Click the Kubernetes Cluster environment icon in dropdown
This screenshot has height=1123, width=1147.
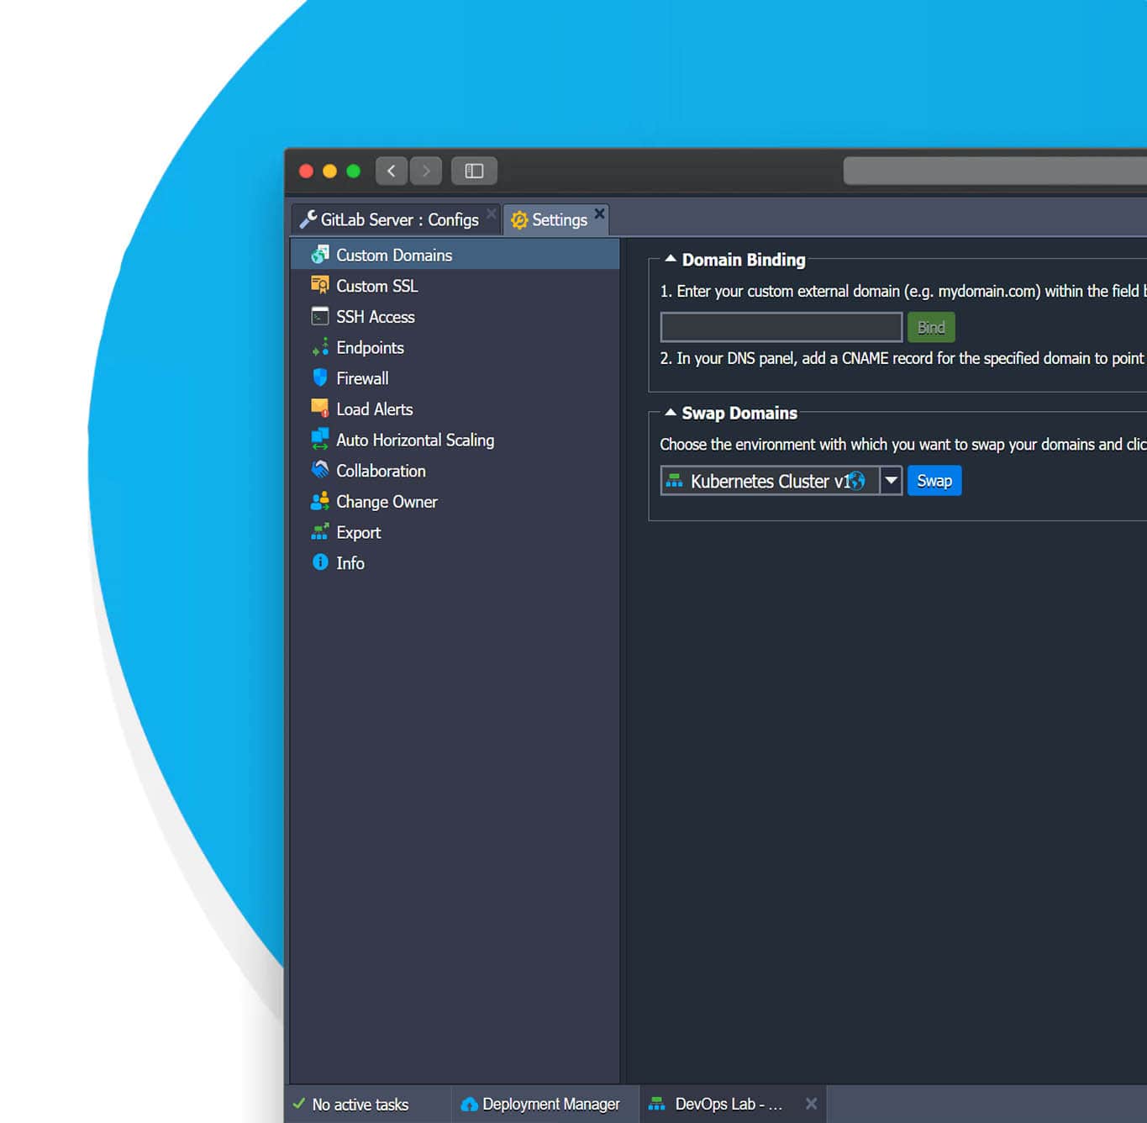pos(674,481)
